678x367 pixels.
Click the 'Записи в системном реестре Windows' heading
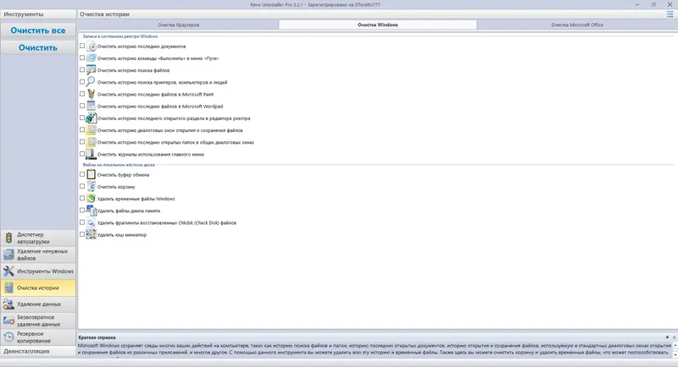pos(120,36)
